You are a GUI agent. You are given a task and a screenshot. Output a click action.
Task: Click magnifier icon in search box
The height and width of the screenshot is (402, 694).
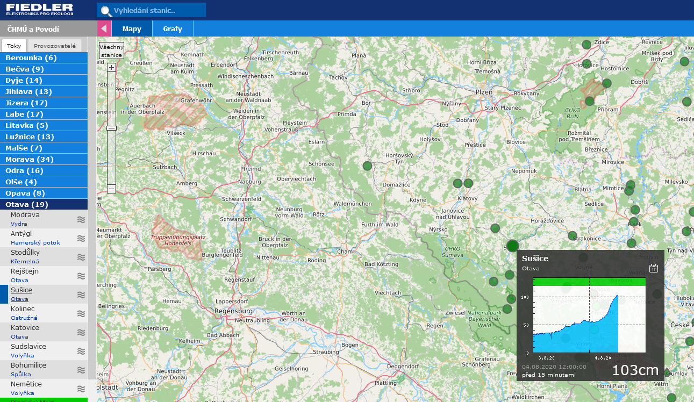coord(106,11)
